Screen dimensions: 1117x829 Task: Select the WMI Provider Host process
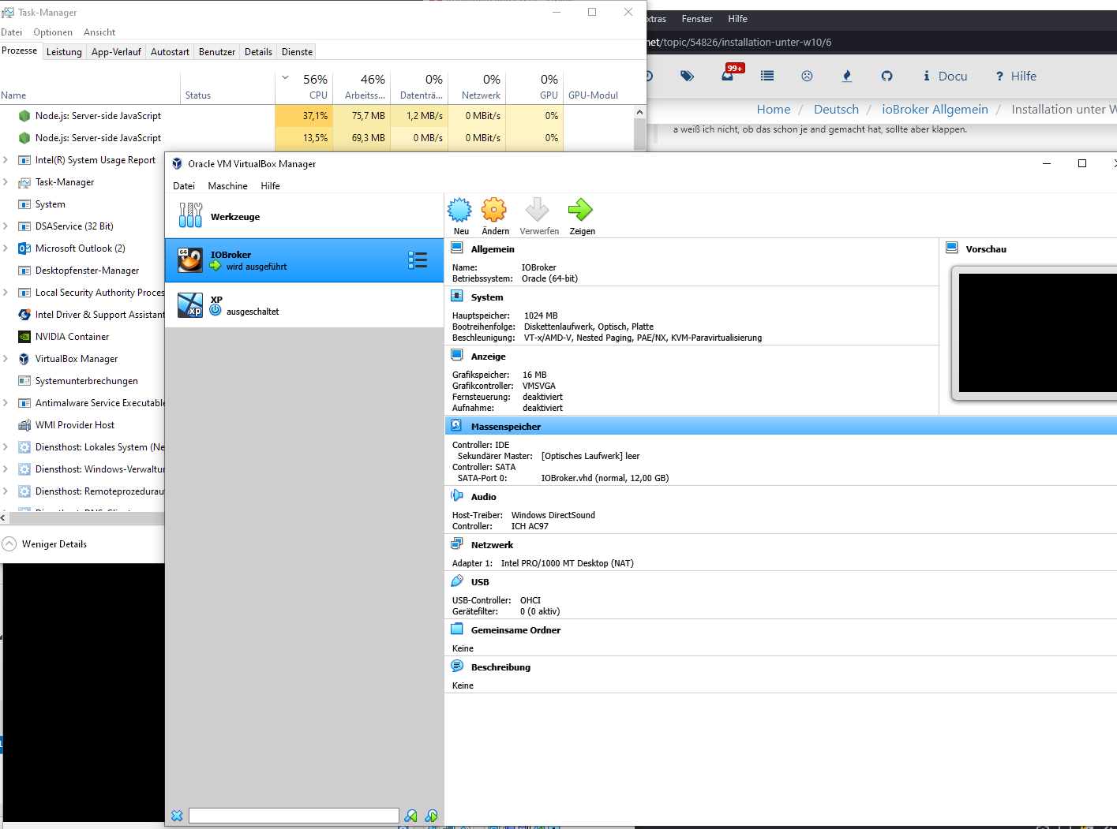point(82,424)
